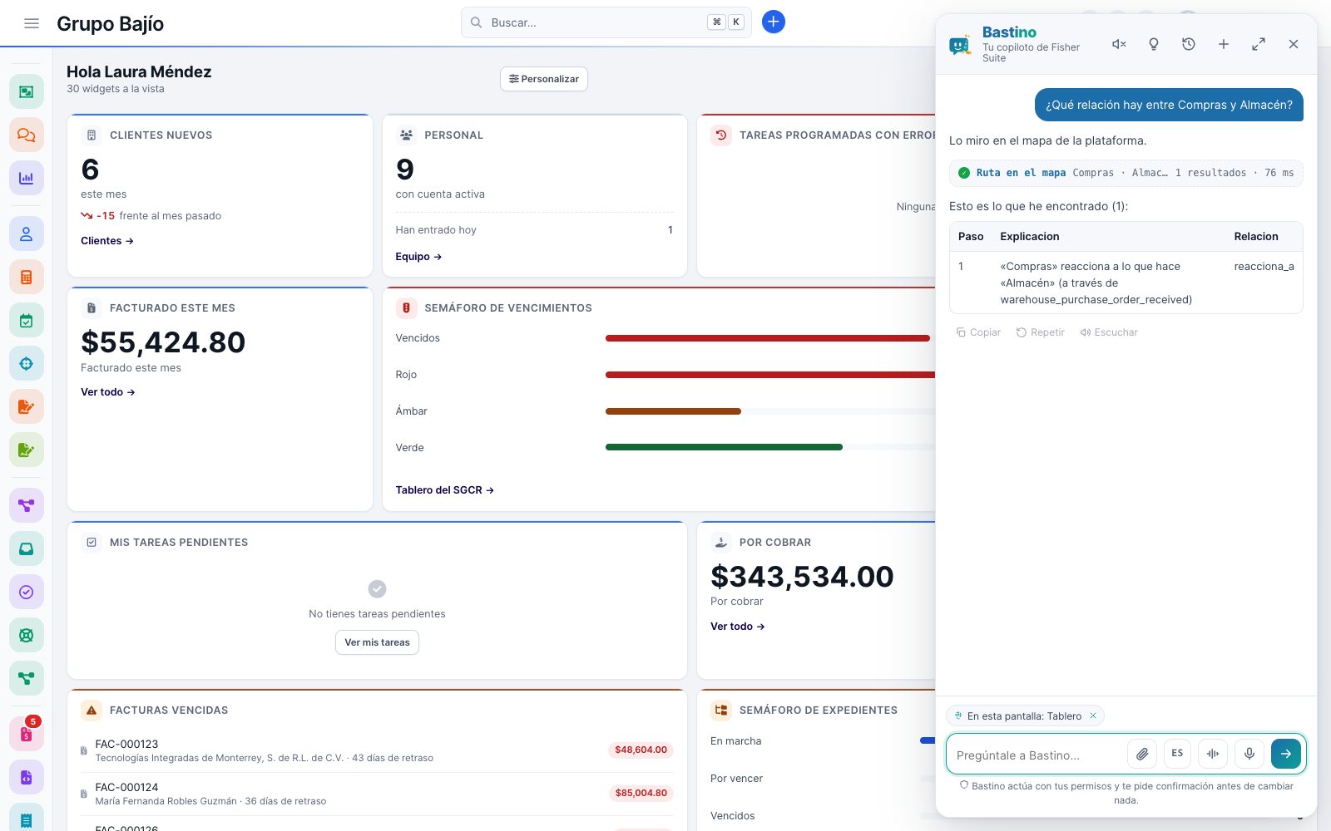Image resolution: width=1331 pixels, height=831 pixels.
Task: Expand the 'Ruta en el mapa' result row
Action: (x=1126, y=173)
